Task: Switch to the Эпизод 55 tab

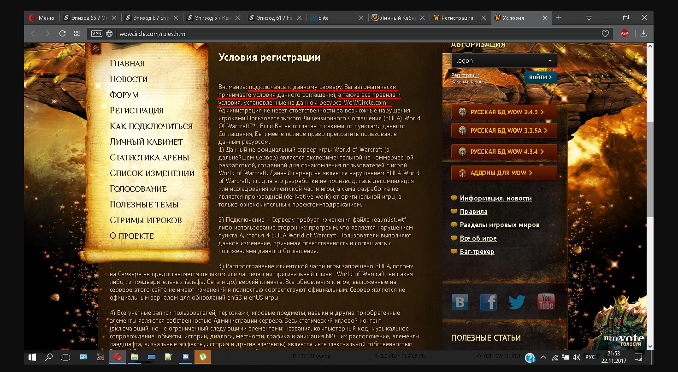Action: tap(86, 18)
